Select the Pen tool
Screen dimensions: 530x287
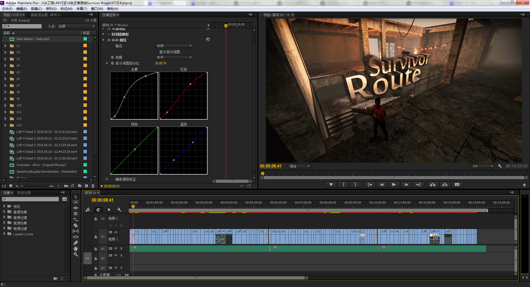pyautogui.click(x=76, y=243)
